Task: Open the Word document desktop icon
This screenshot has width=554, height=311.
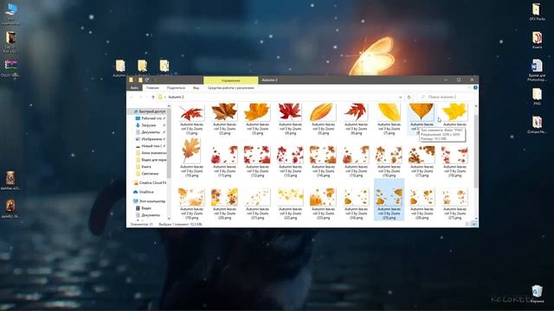Action: pos(537,70)
